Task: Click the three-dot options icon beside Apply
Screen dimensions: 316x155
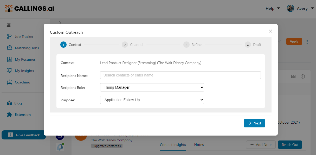Action: [x=307, y=41]
